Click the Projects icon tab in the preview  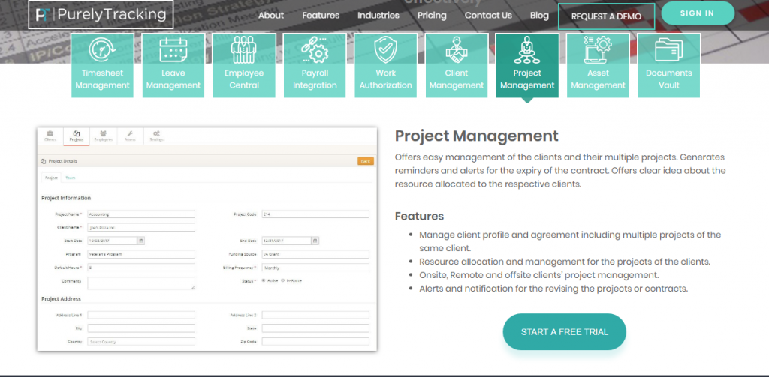point(77,136)
